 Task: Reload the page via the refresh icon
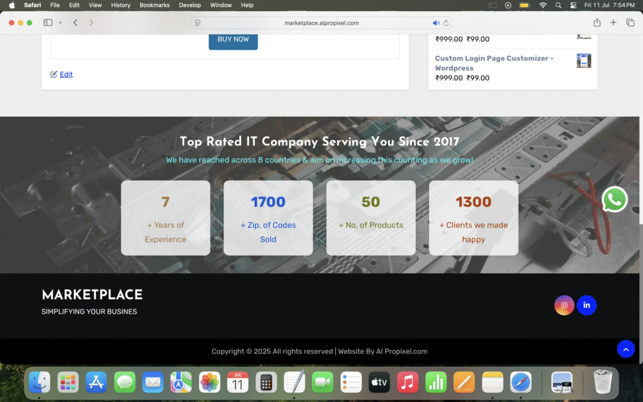445,22
